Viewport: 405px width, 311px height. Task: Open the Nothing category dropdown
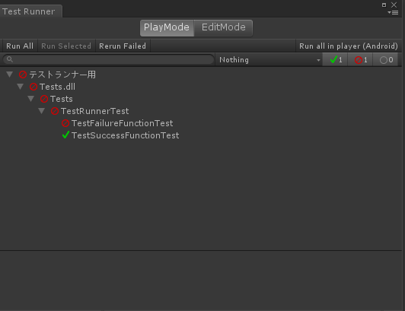[269, 60]
